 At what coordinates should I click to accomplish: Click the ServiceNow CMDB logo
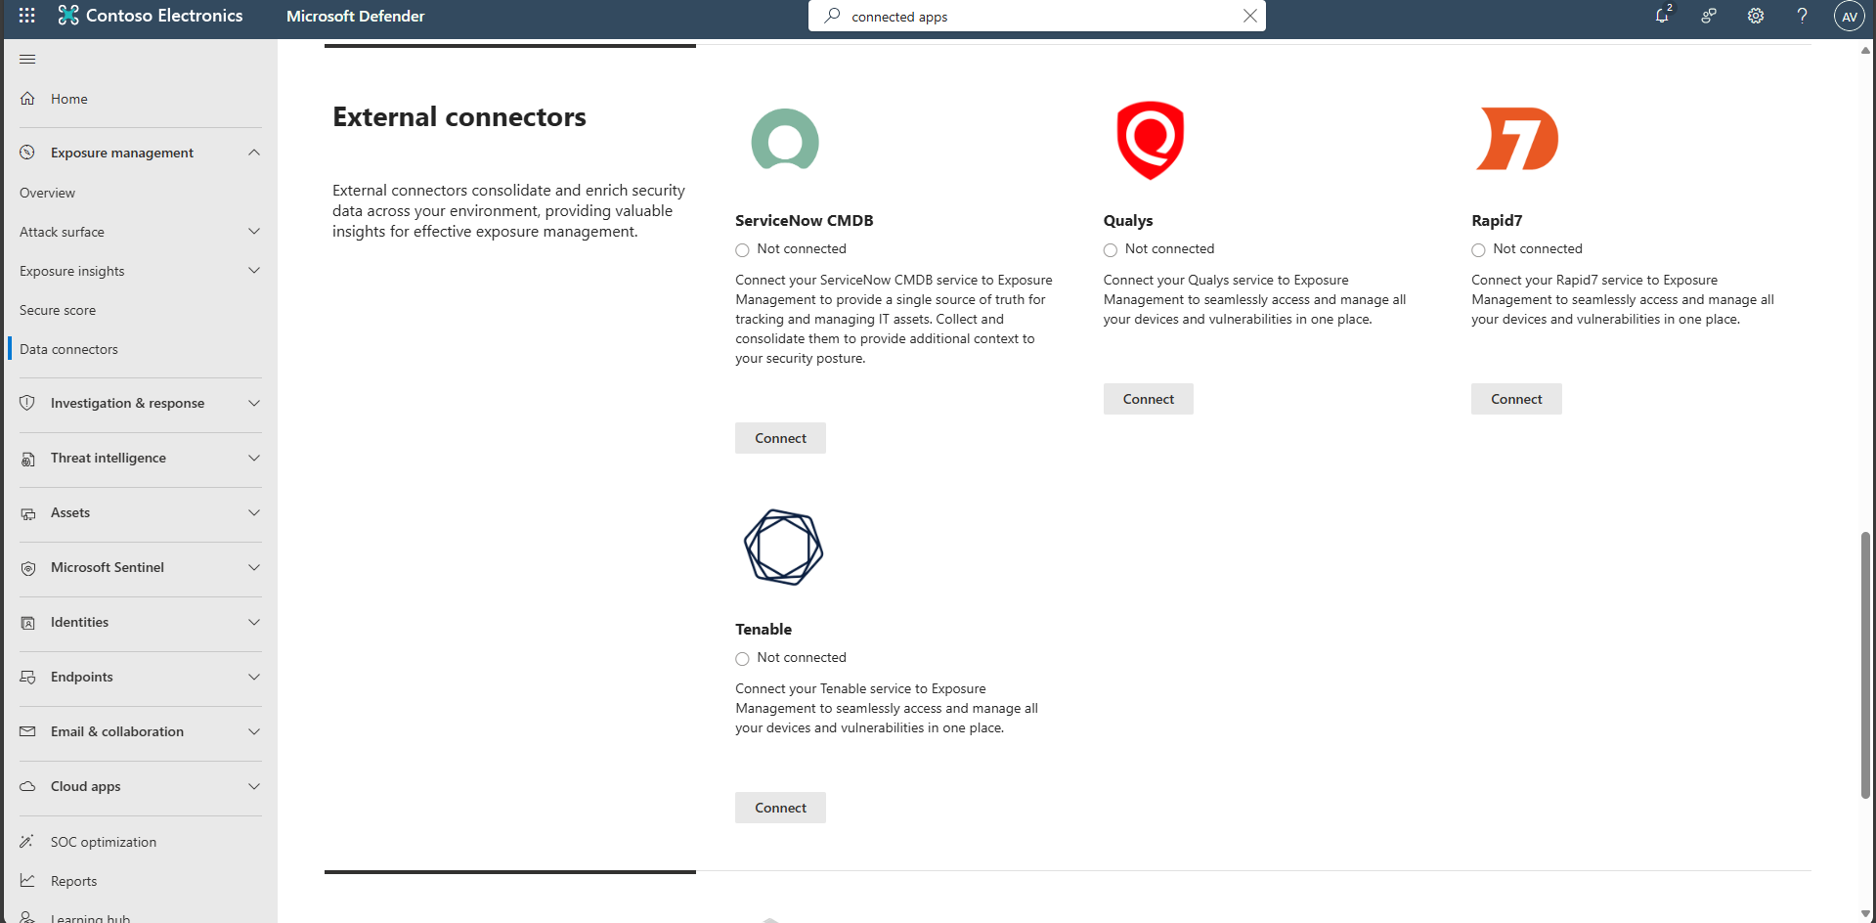(x=785, y=140)
